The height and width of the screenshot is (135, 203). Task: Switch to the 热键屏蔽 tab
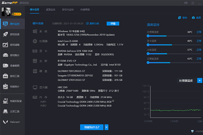tap(85, 9)
